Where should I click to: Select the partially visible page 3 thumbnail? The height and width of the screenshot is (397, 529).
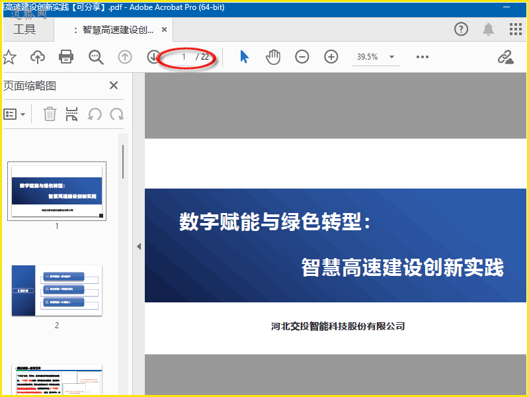[57, 379]
